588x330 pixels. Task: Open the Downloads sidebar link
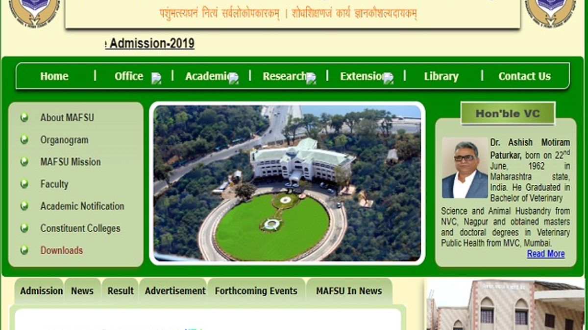pyautogui.click(x=62, y=250)
